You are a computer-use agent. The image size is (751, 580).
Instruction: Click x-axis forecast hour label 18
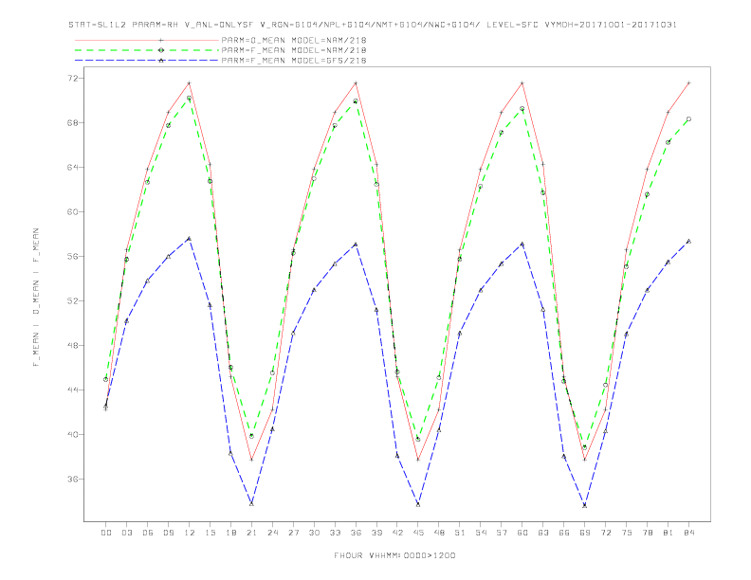point(230,533)
